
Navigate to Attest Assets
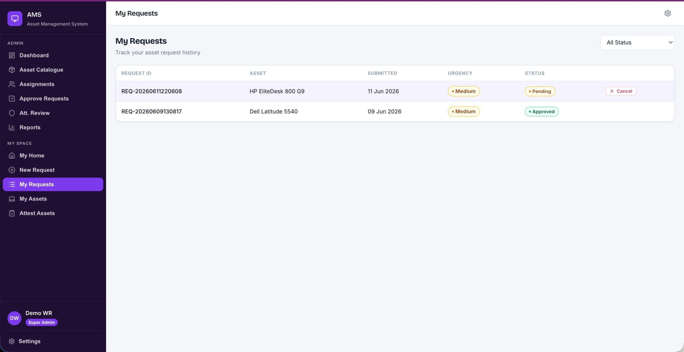click(53, 213)
